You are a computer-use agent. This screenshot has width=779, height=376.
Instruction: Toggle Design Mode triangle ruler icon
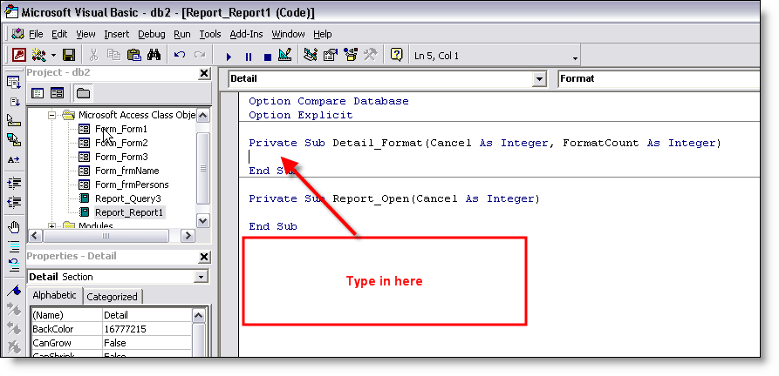285,55
